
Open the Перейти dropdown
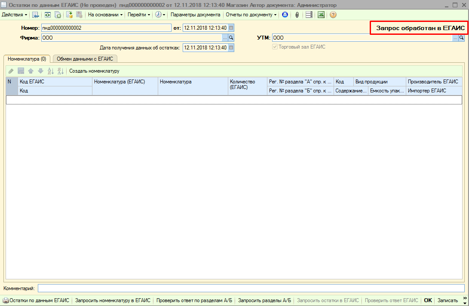139,15
